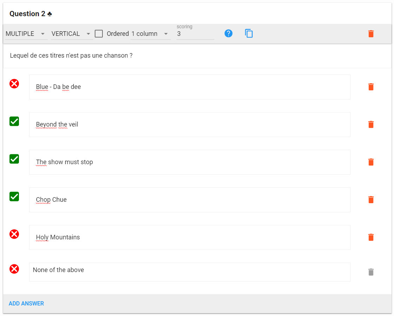Click the ADD ANSWER button
394x316 pixels.
(x=26, y=303)
